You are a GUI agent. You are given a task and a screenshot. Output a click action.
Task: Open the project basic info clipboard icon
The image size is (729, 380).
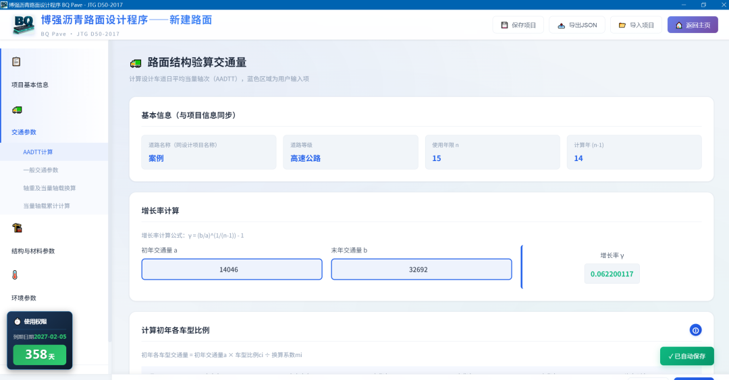tap(16, 62)
